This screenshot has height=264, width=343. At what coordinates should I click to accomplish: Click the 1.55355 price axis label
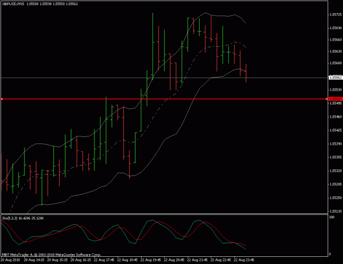tap(335, 157)
